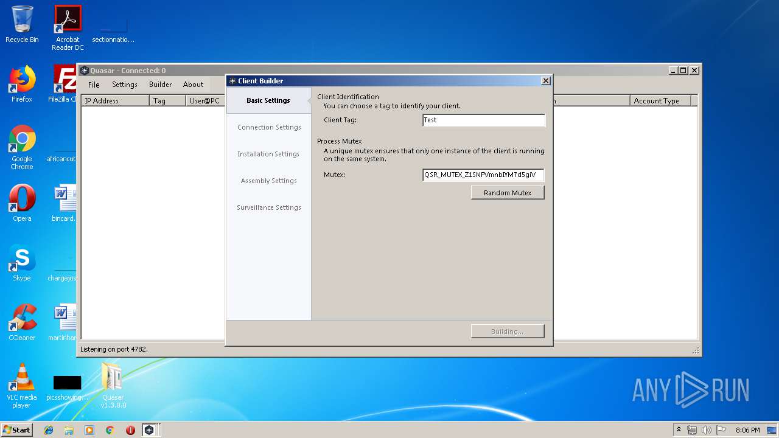779x438 pixels.
Task: Click the volume tray icon
Action: [x=706, y=430]
